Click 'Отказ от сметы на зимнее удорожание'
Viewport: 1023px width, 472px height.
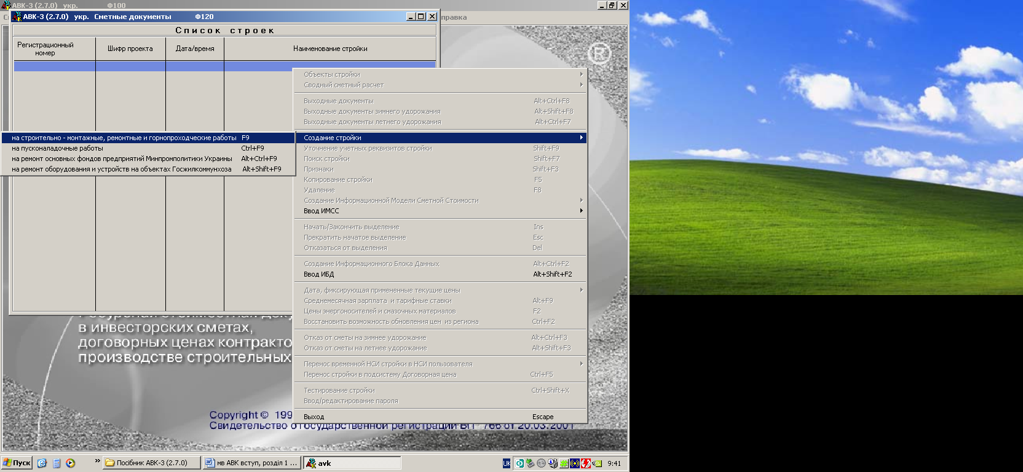[440, 337]
